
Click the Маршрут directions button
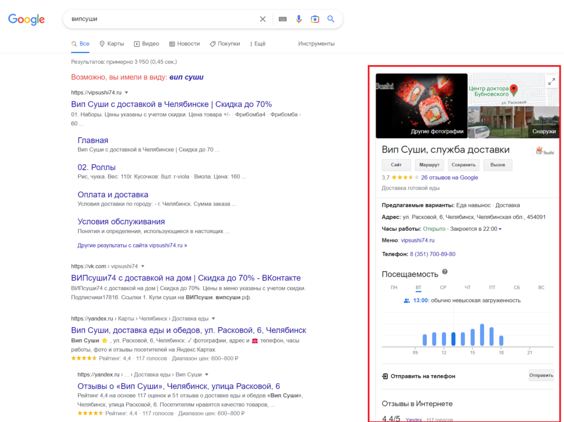click(429, 165)
